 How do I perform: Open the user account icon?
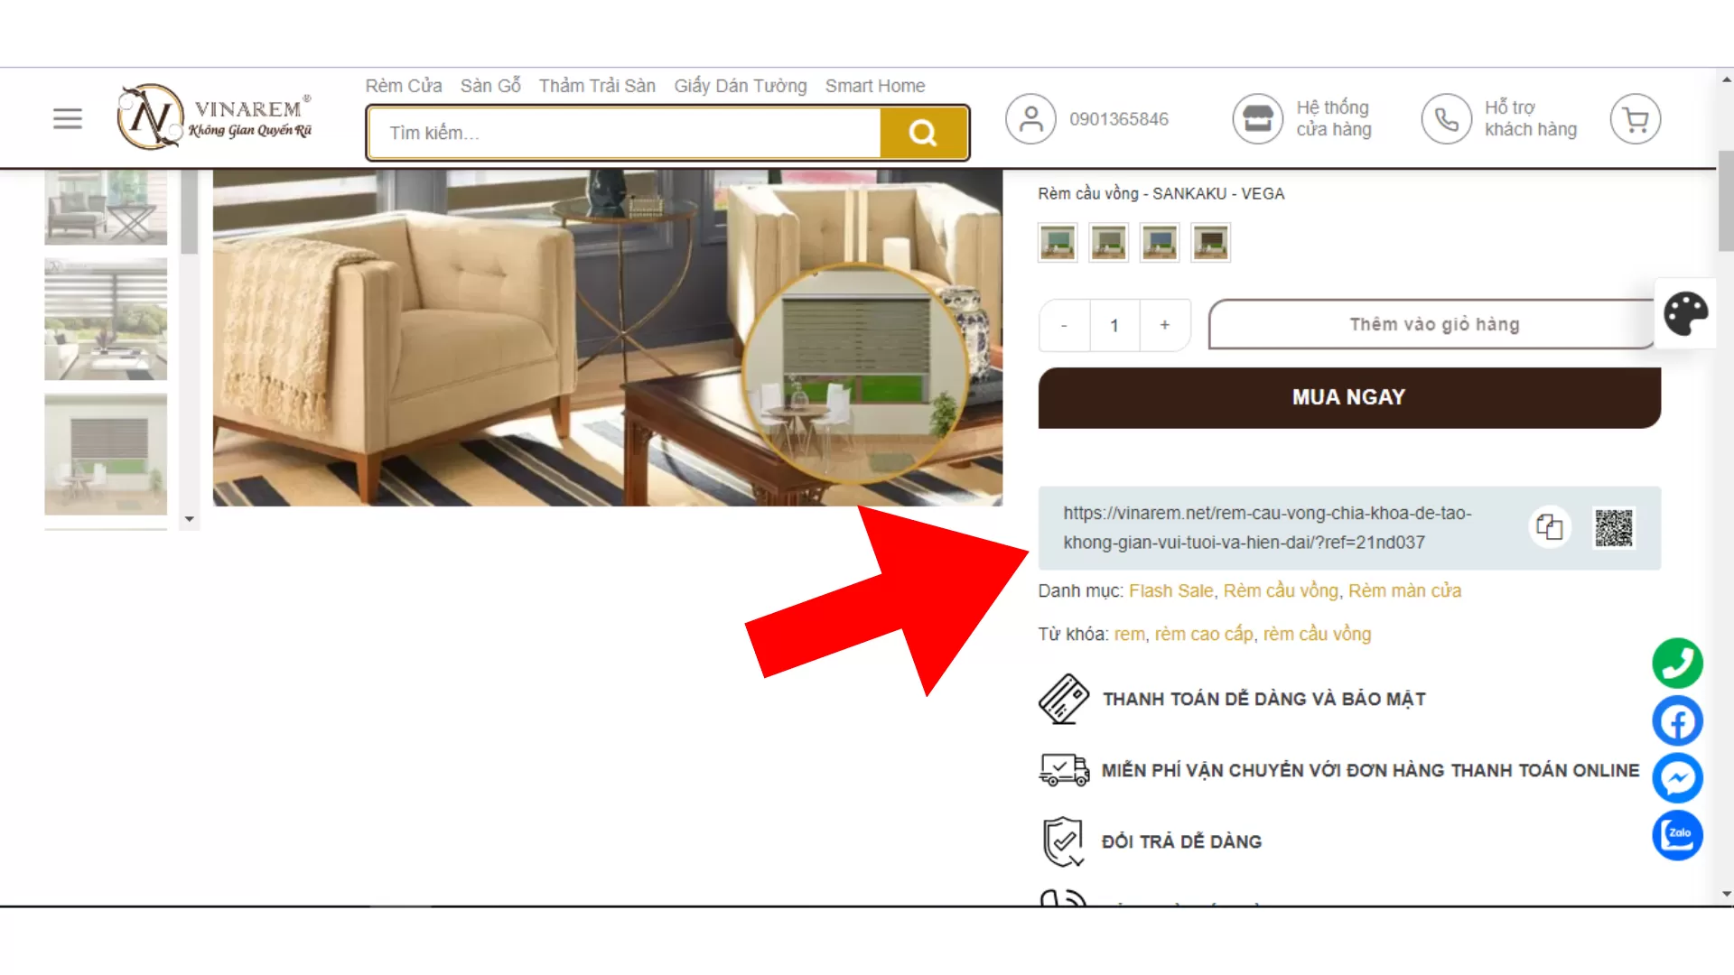[x=1030, y=119]
